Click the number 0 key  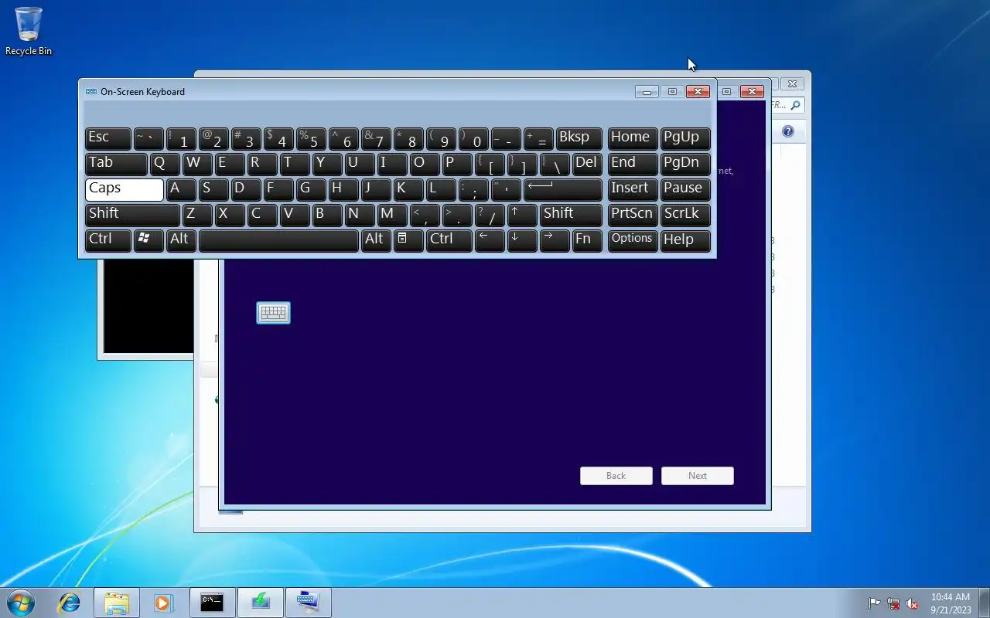(x=473, y=138)
